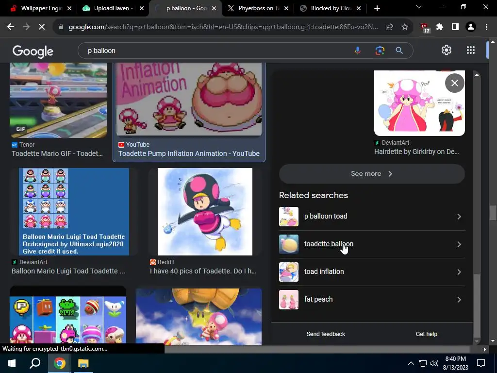Click the main page vertical scrollbar thumb
The width and height of the screenshot is (497, 373).
493,213
